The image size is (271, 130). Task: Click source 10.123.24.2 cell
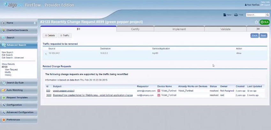(54, 53)
